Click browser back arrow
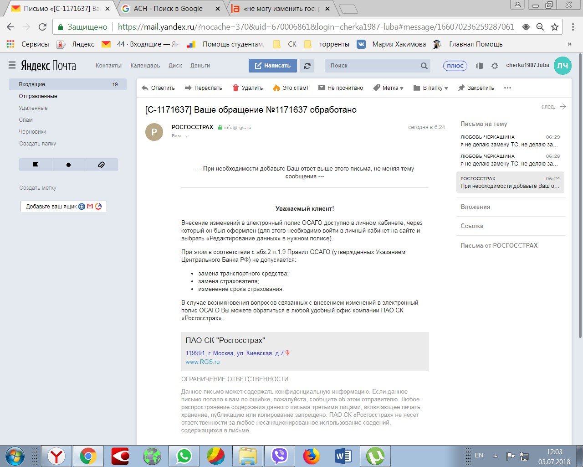 pyautogui.click(x=10, y=27)
